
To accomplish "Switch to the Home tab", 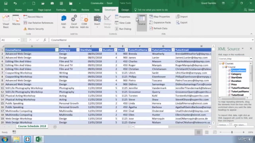I will (18, 10).
